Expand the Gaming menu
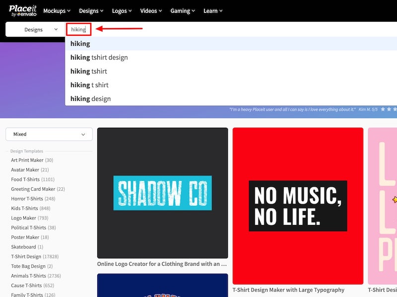 (x=183, y=11)
